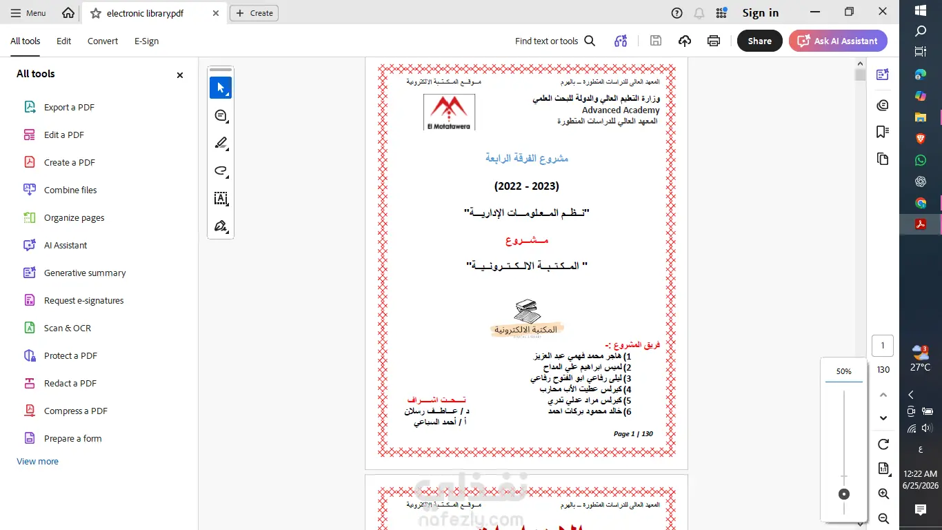Open the page display settings icon
This screenshot has width=942, height=530.
(883, 469)
